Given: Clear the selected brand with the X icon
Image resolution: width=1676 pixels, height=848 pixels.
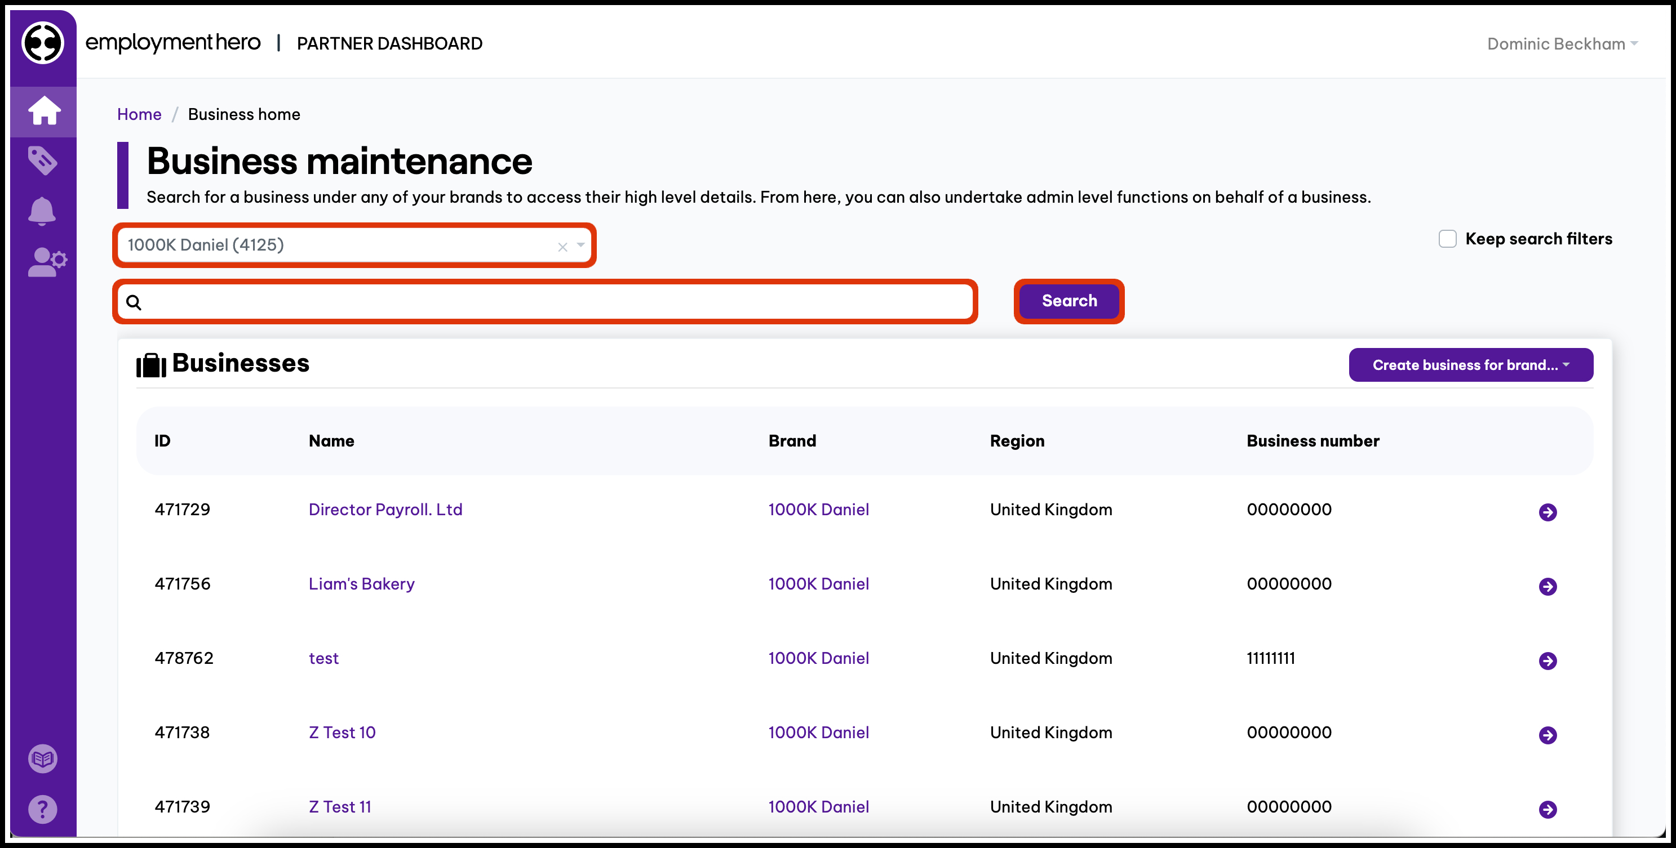Looking at the screenshot, I should click(x=563, y=247).
